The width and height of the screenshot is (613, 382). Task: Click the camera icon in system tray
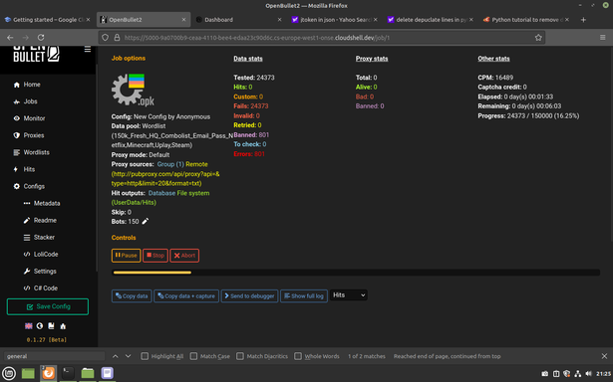coord(544,374)
